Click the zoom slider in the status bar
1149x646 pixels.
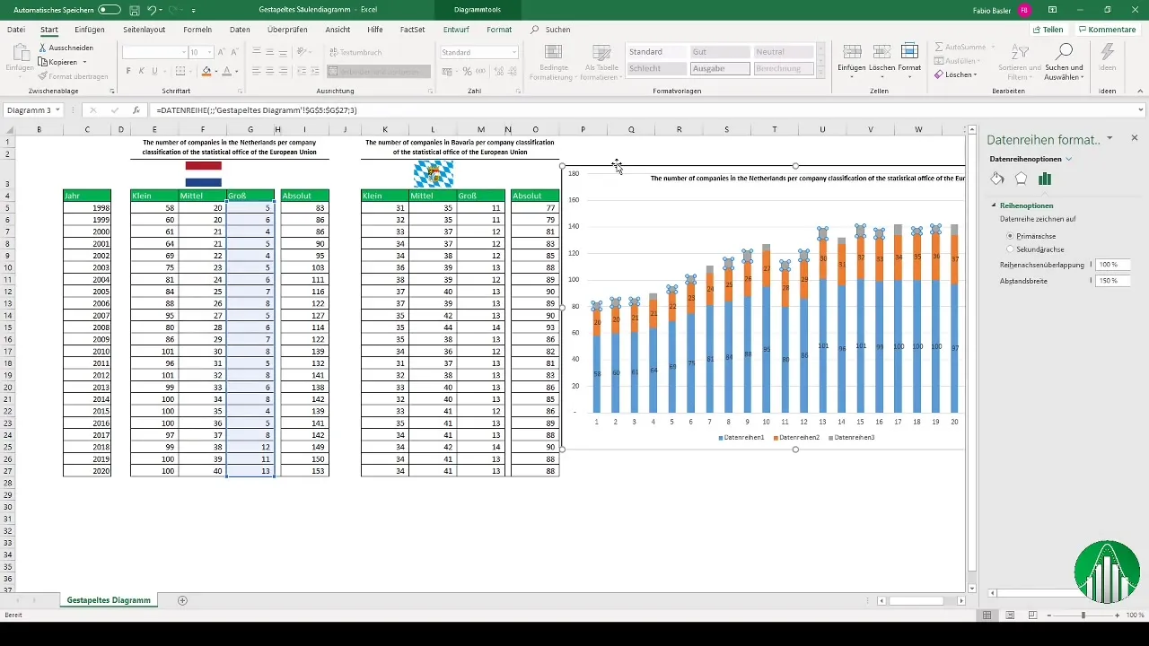1083,615
